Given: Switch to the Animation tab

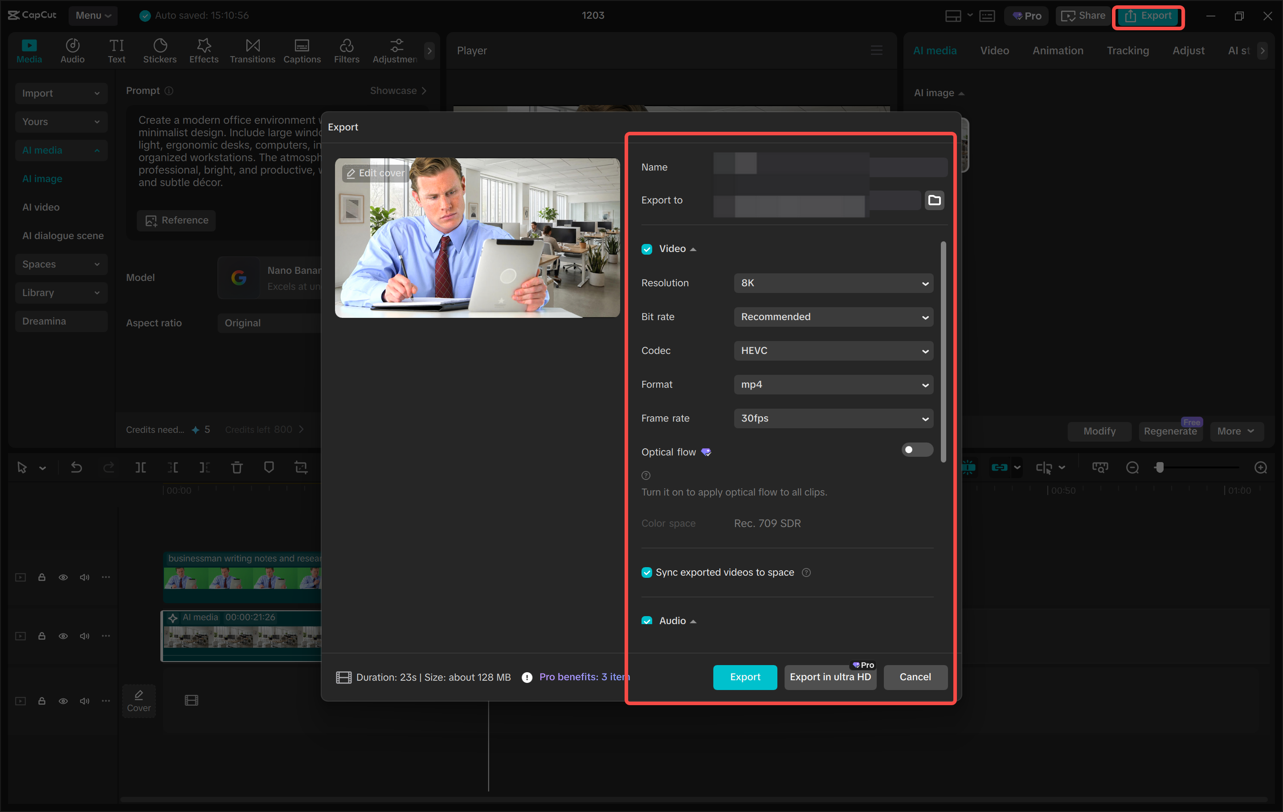Looking at the screenshot, I should click(x=1058, y=50).
